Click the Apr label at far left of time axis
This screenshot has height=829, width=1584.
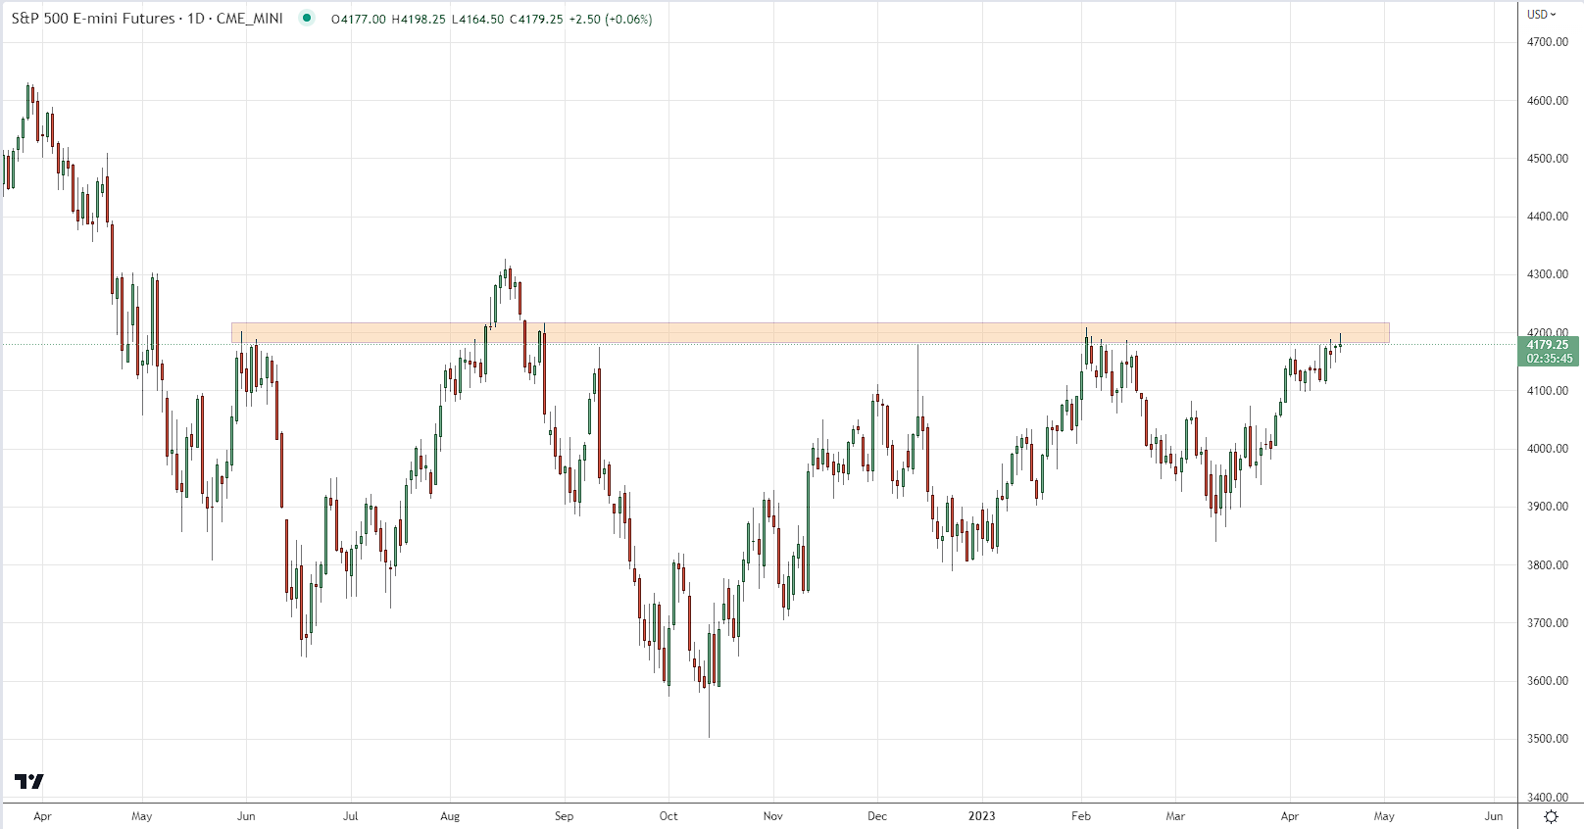point(42,816)
